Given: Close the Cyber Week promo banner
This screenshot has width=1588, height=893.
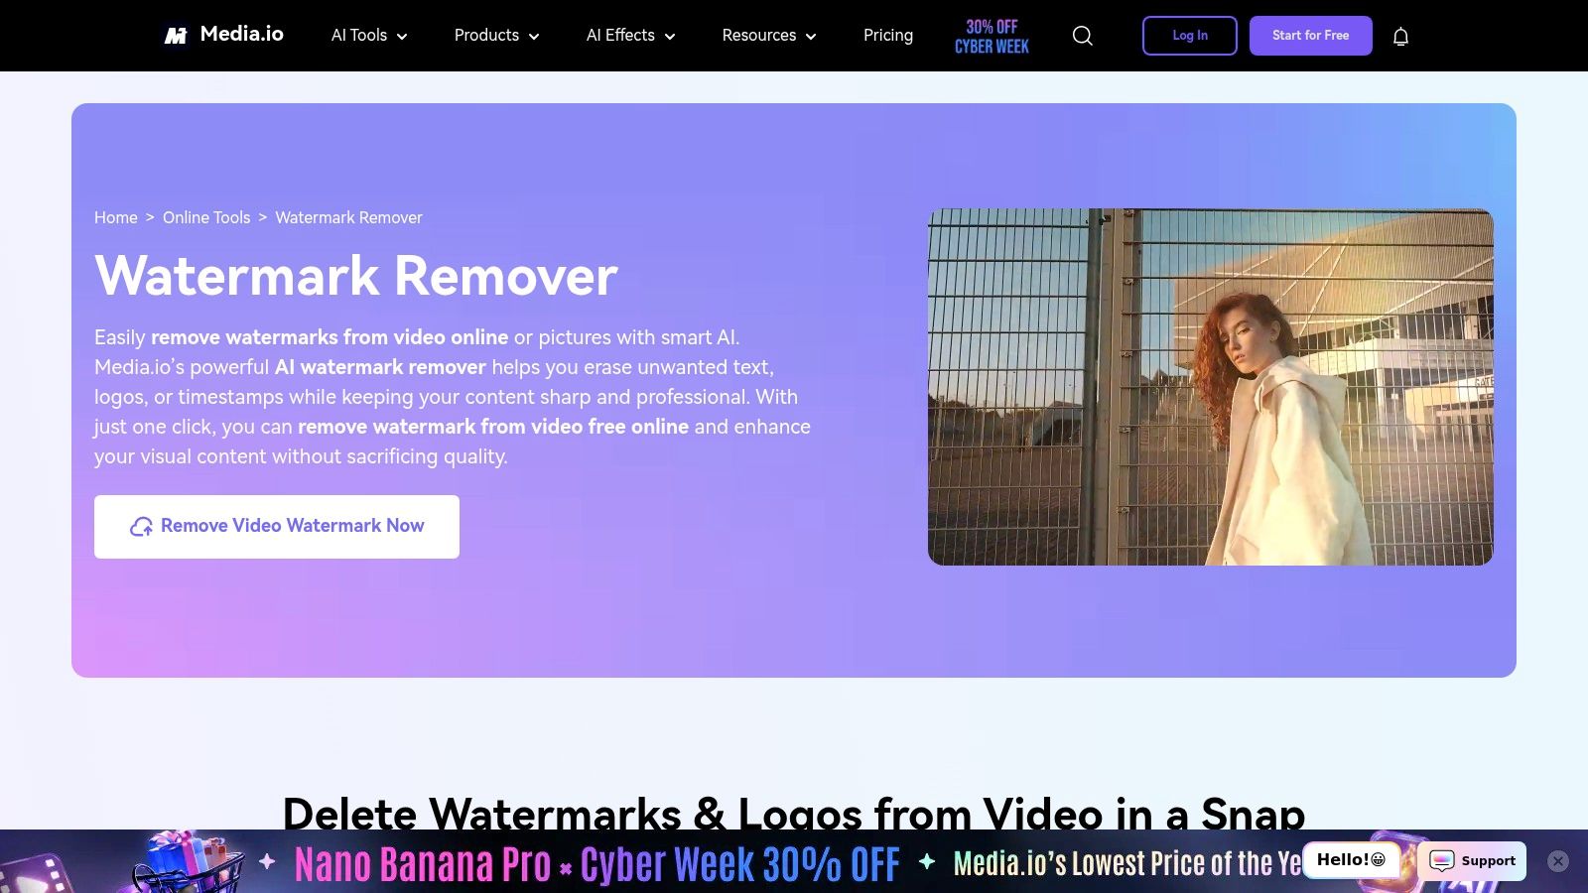Looking at the screenshot, I should tap(1558, 861).
